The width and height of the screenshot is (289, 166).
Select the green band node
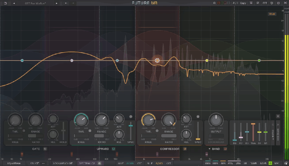tap(259, 61)
